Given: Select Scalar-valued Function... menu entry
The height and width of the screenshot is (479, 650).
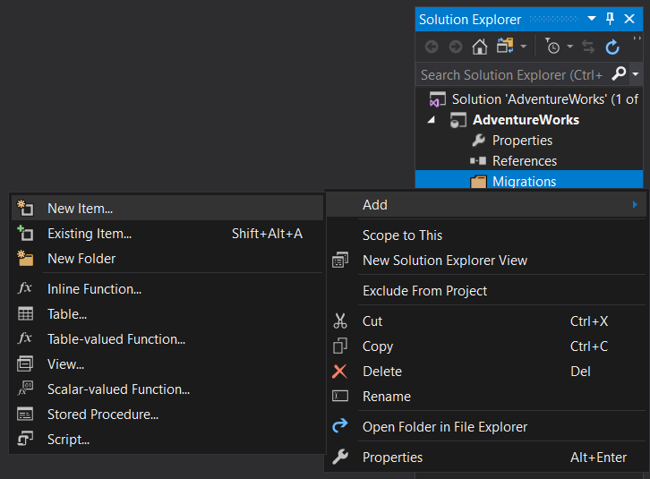Looking at the screenshot, I should tap(118, 389).
